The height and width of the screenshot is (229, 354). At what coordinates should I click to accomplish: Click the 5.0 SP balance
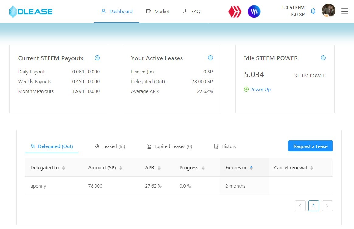click(298, 15)
